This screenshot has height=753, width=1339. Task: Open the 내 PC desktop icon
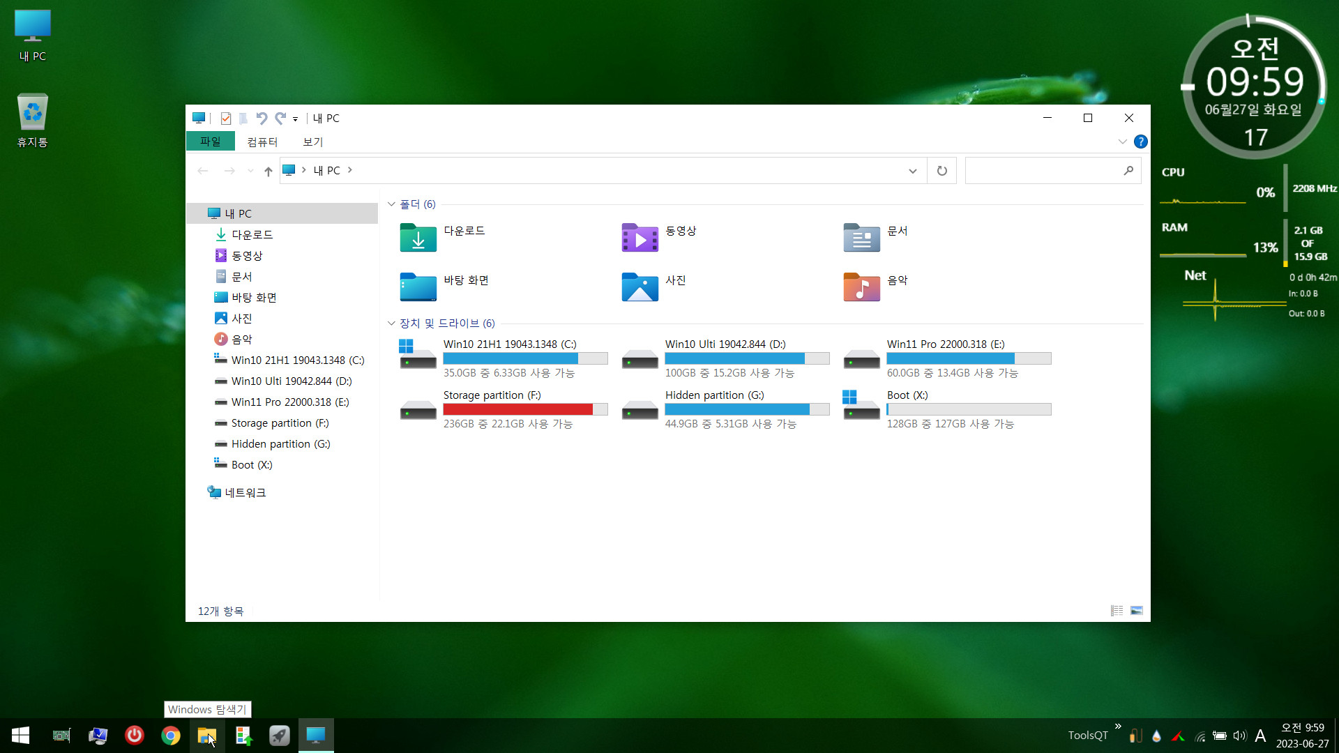[33, 36]
